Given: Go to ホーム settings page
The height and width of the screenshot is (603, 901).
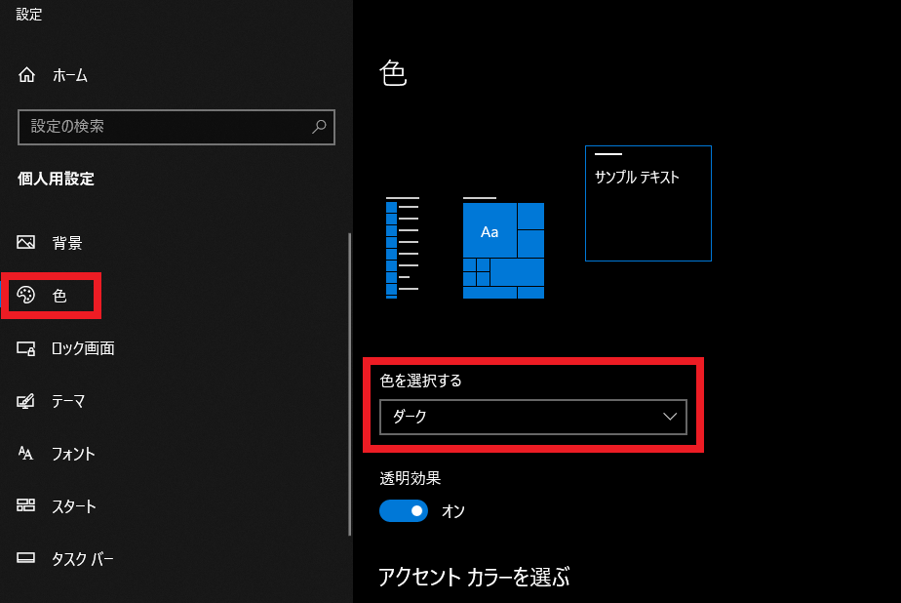Looking at the screenshot, I should pos(70,75).
